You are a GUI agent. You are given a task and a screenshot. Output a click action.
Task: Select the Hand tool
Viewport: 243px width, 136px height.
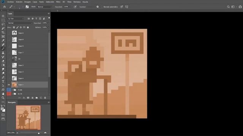click(x=3, y=94)
